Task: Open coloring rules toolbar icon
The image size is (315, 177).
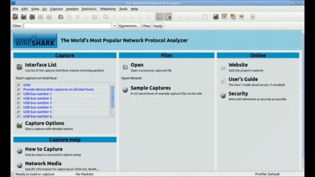Action: pos(233,17)
